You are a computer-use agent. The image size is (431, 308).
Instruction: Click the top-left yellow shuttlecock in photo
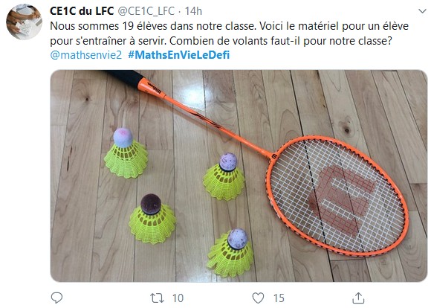[126, 153]
